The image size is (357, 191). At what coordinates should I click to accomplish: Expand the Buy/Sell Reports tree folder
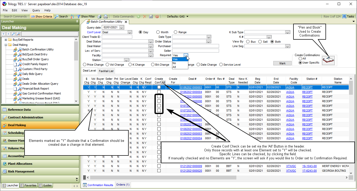click(x=6, y=40)
